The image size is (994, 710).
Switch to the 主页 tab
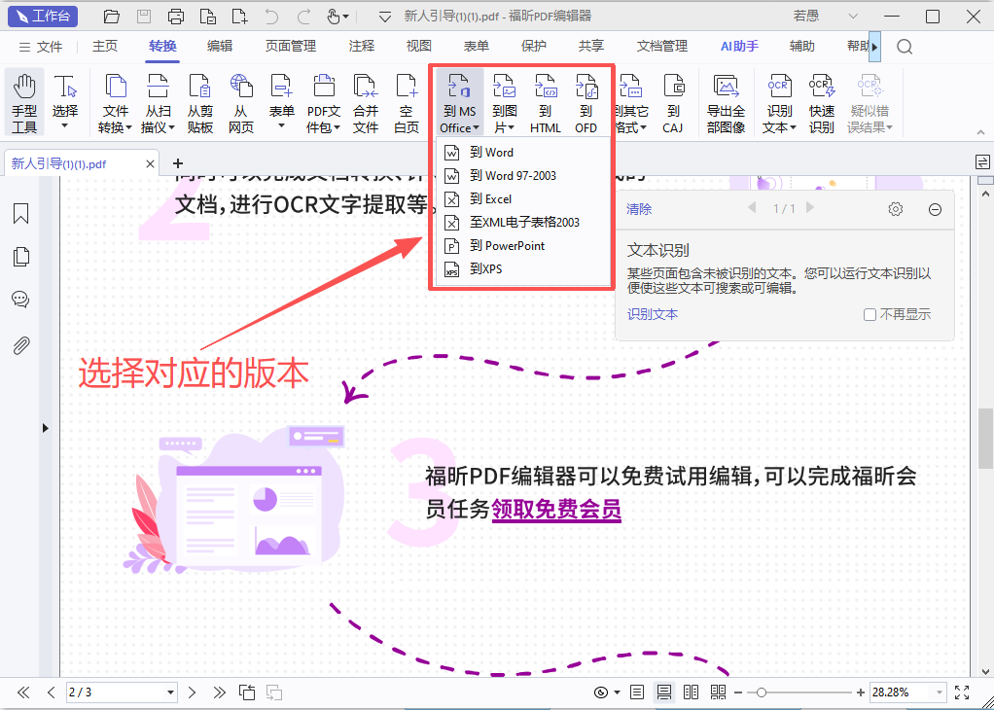[x=105, y=46]
